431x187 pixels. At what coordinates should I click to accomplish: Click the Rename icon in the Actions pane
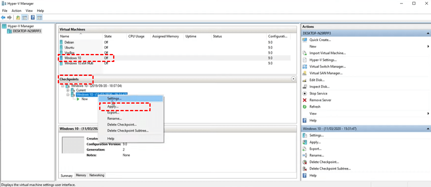click(305, 156)
